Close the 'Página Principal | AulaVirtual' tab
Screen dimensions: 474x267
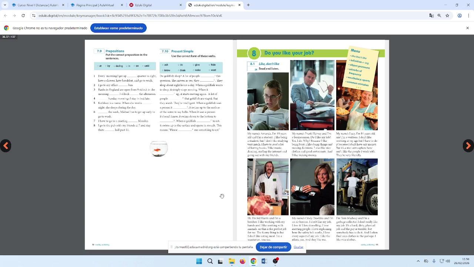(122, 5)
